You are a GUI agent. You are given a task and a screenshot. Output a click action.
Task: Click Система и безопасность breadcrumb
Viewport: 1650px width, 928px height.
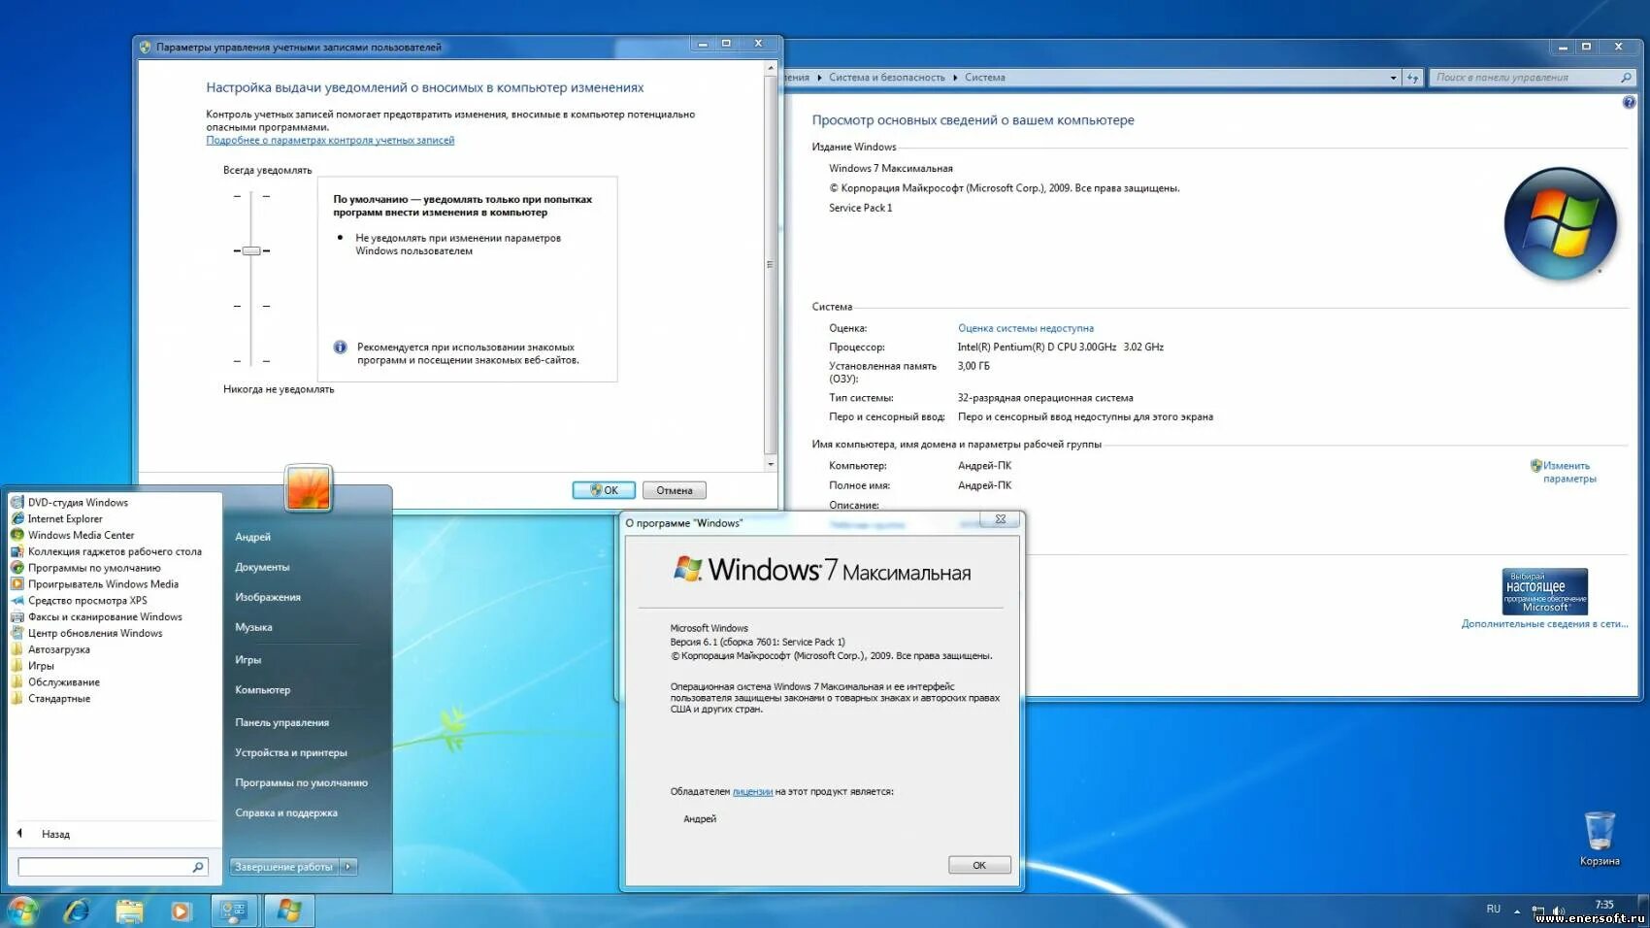click(886, 78)
